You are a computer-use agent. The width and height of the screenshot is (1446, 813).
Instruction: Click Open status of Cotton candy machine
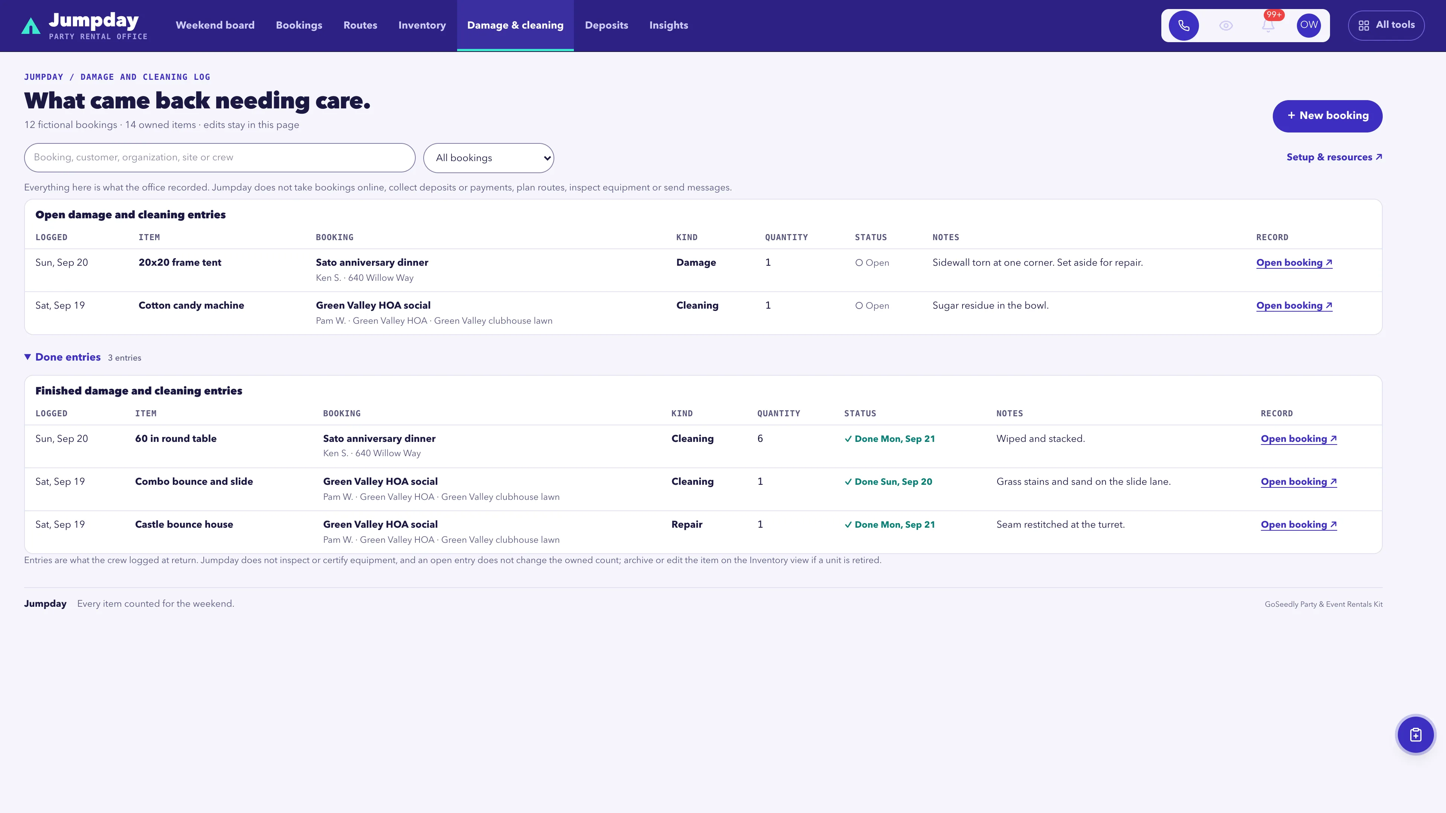click(872, 306)
